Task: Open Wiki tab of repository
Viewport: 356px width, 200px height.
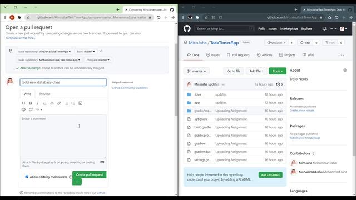Action: click(308, 55)
